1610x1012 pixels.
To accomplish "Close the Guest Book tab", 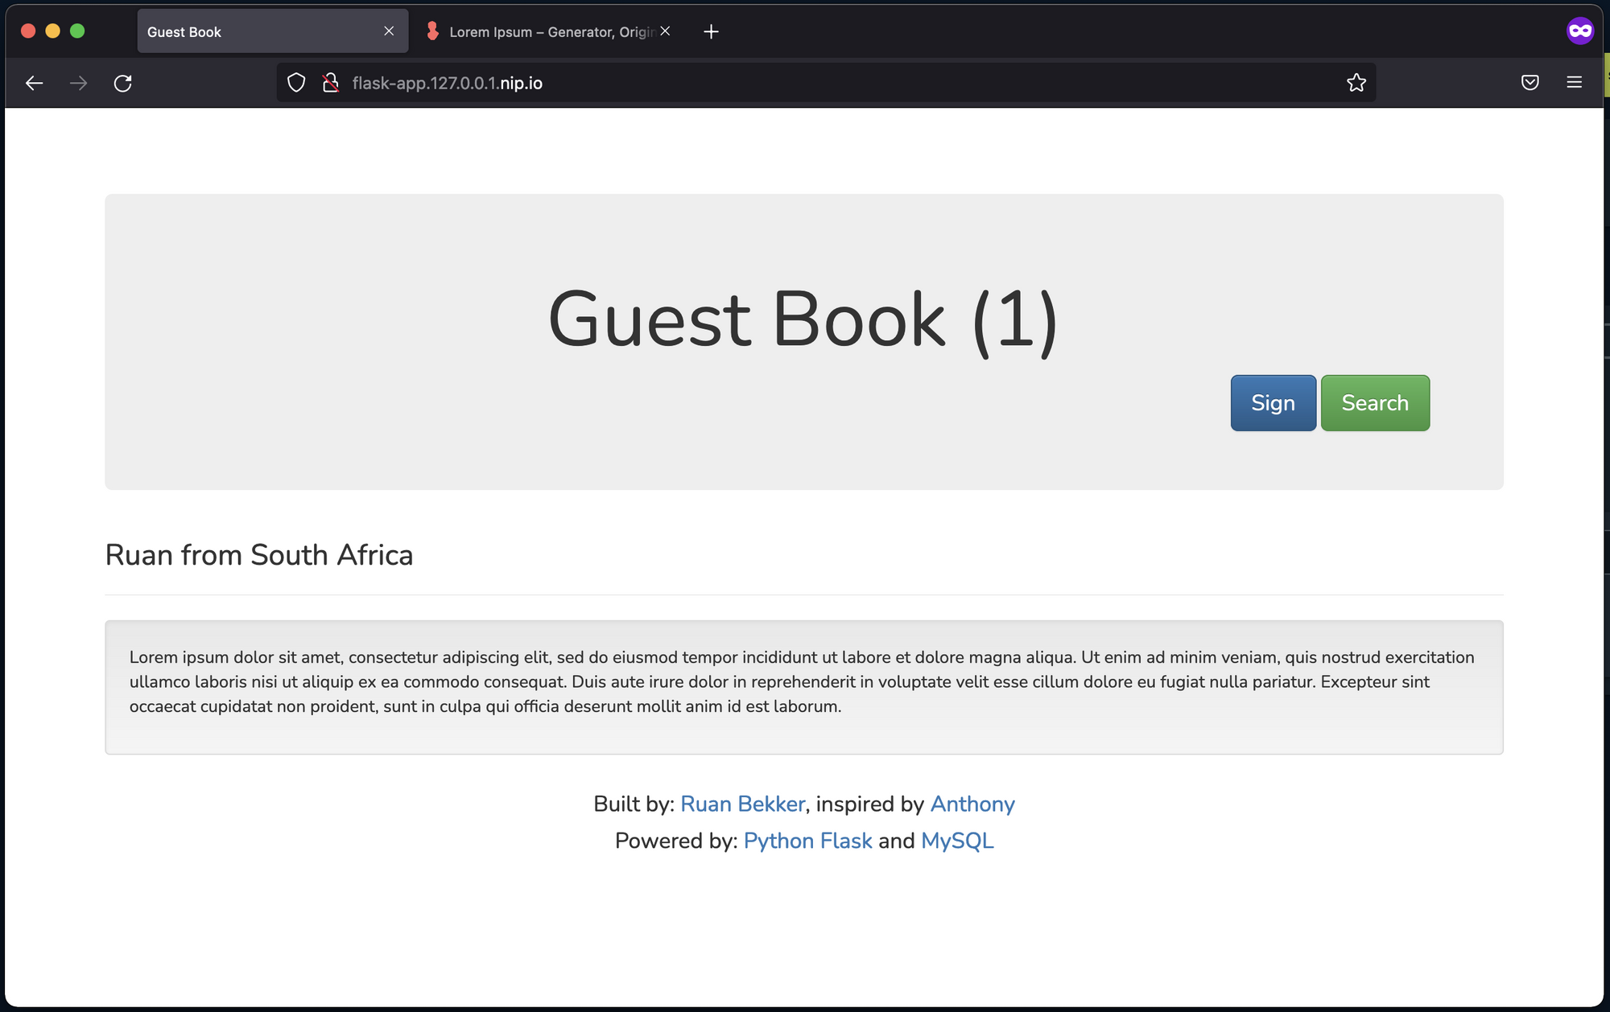I will coord(389,31).
